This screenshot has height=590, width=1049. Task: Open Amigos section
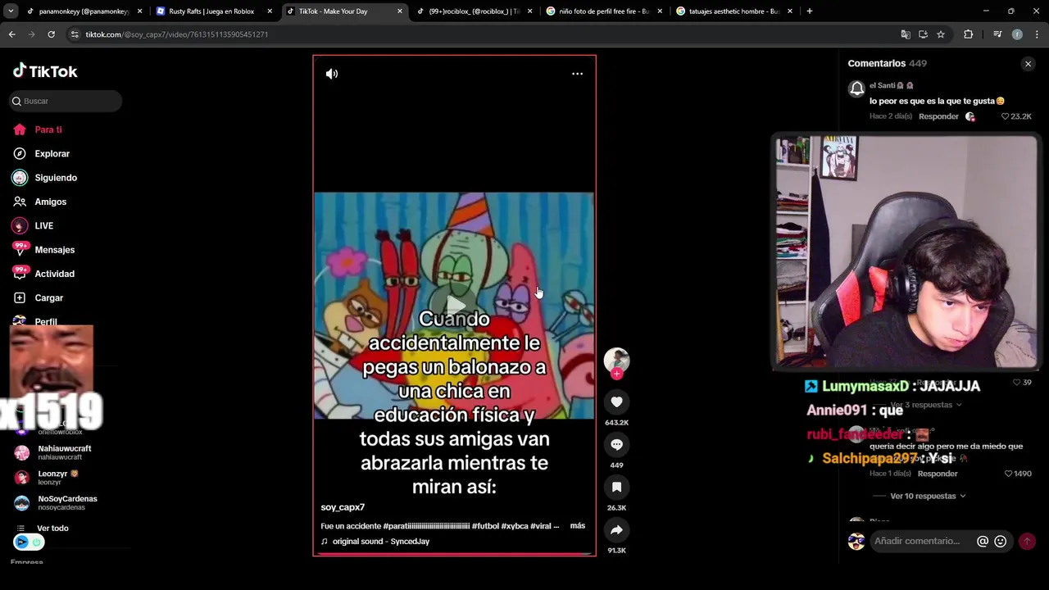tap(50, 202)
